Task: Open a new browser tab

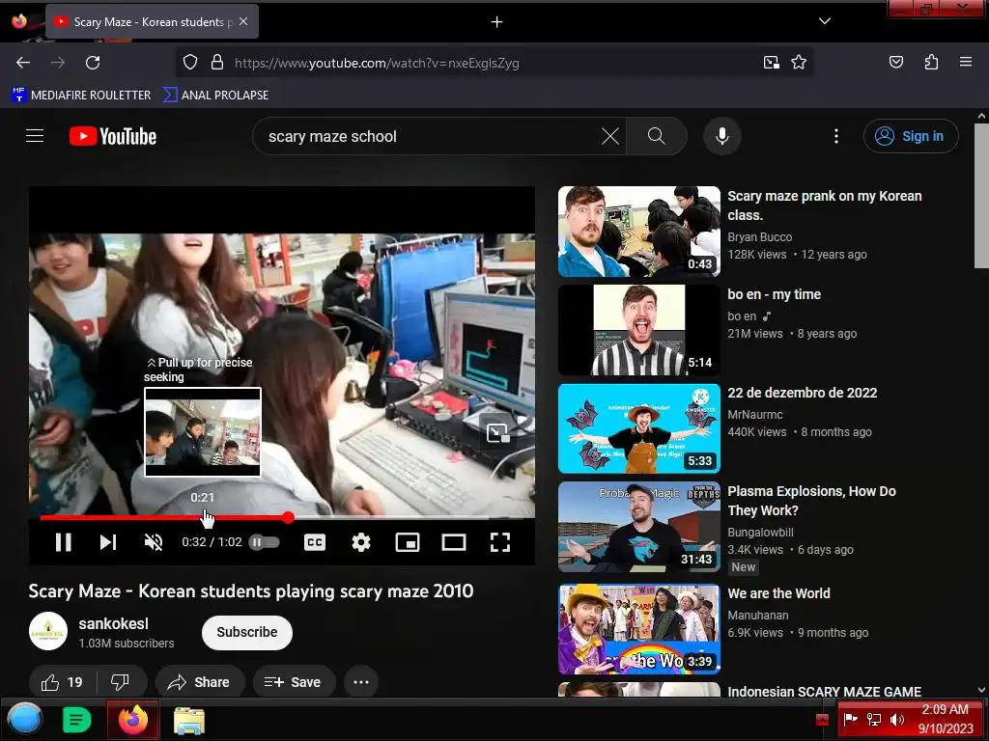Action: click(497, 22)
